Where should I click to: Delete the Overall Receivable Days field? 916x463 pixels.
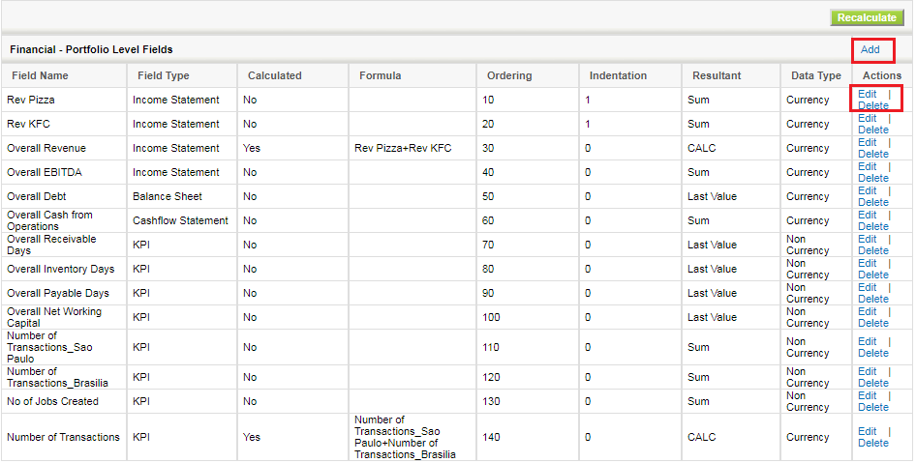pyautogui.click(x=873, y=250)
